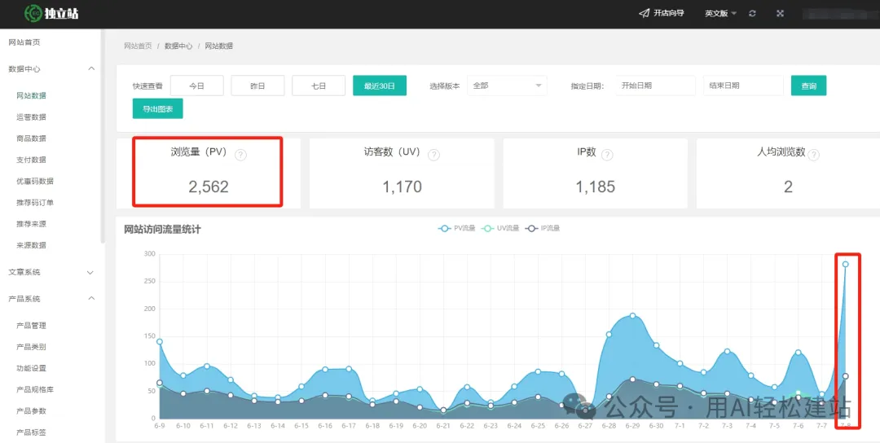Image resolution: width=880 pixels, height=443 pixels.
Task: Select 商品数据 in the sidebar
Action: pyautogui.click(x=32, y=138)
